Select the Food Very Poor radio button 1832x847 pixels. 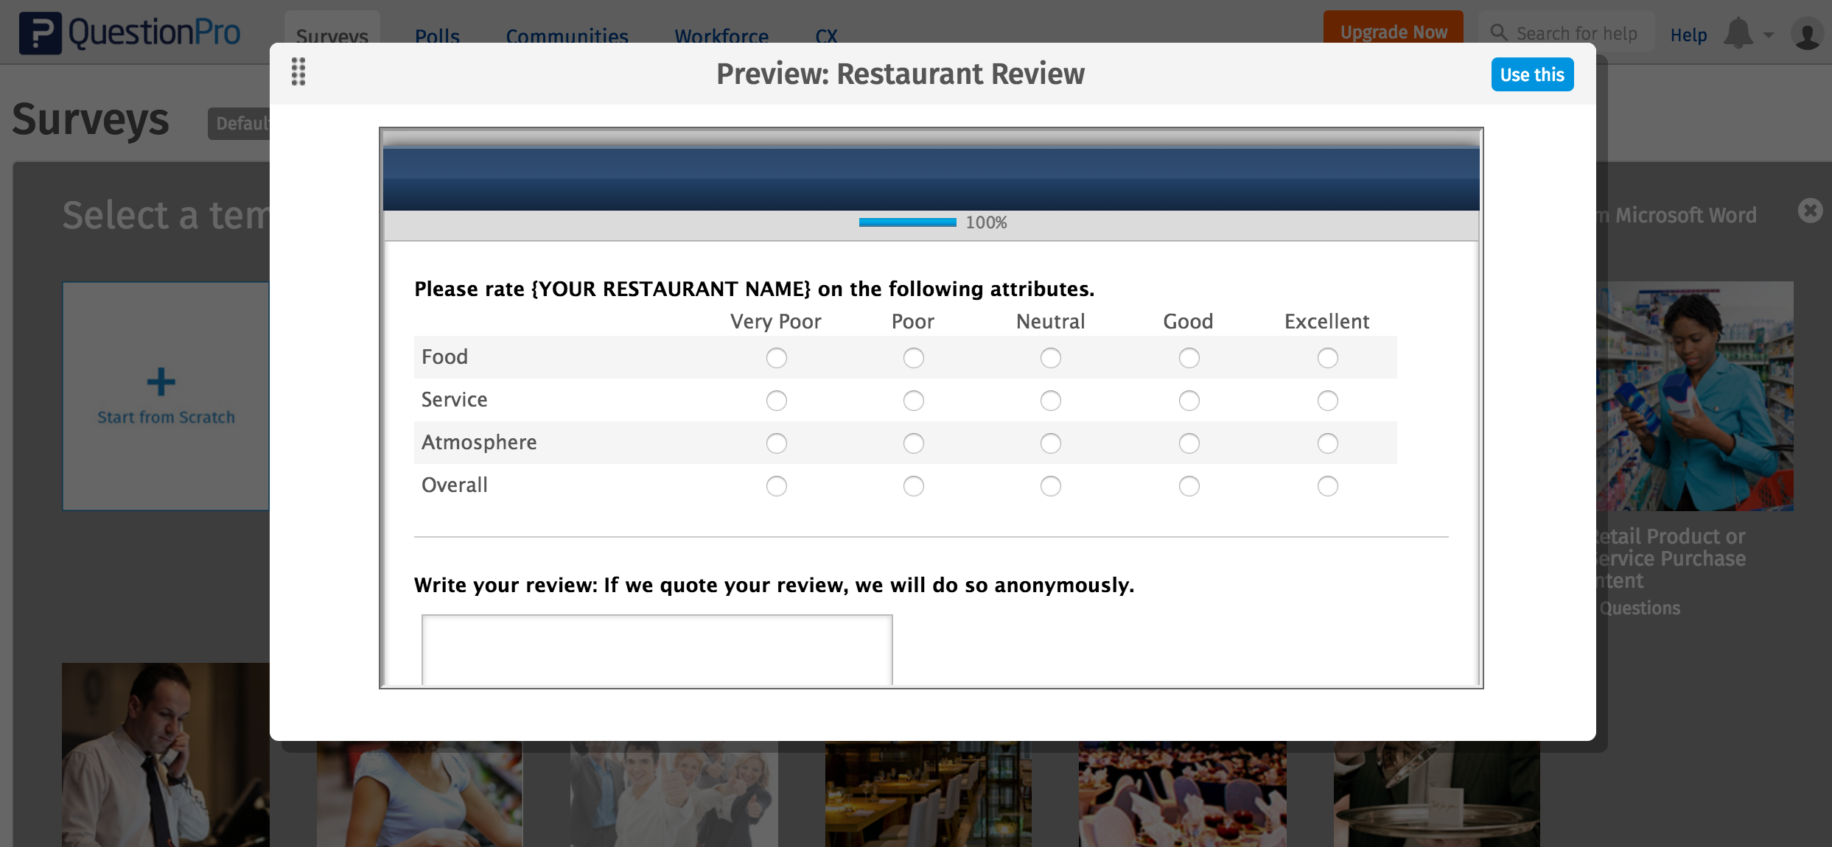click(776, 356)
